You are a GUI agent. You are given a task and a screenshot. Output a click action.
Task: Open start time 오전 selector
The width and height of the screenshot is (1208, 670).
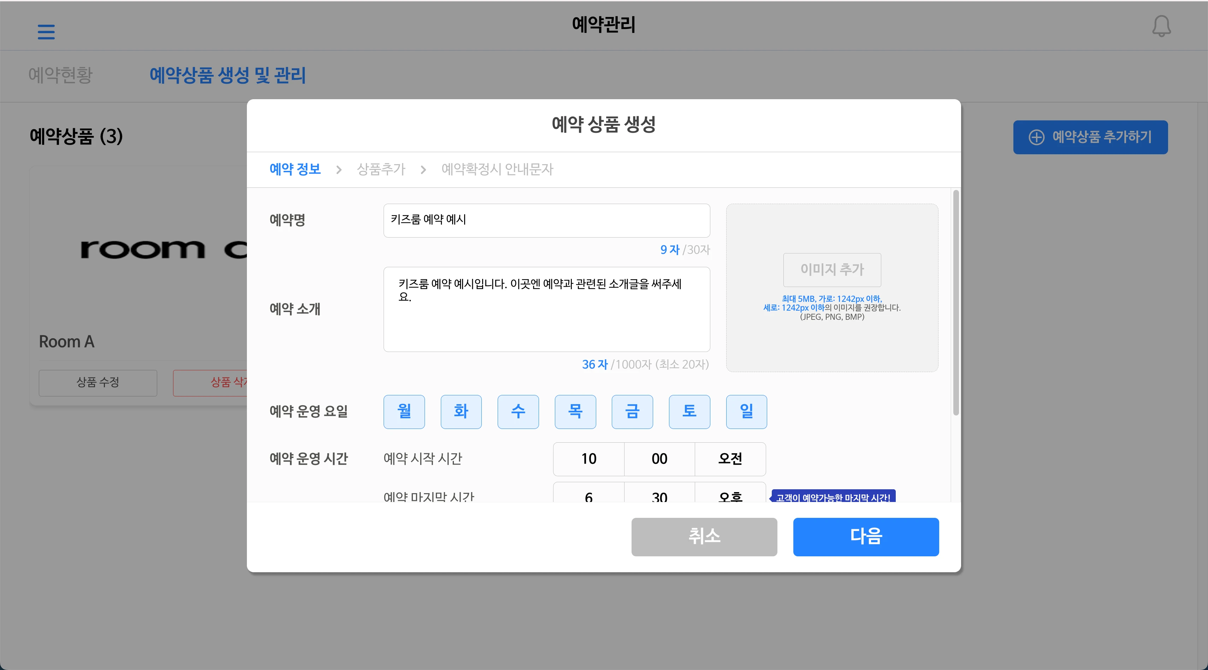click(730, 459)
